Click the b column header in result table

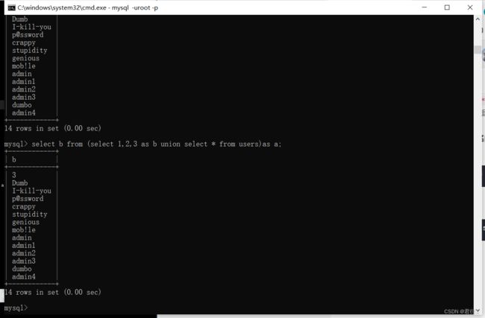tap(14, 159)
